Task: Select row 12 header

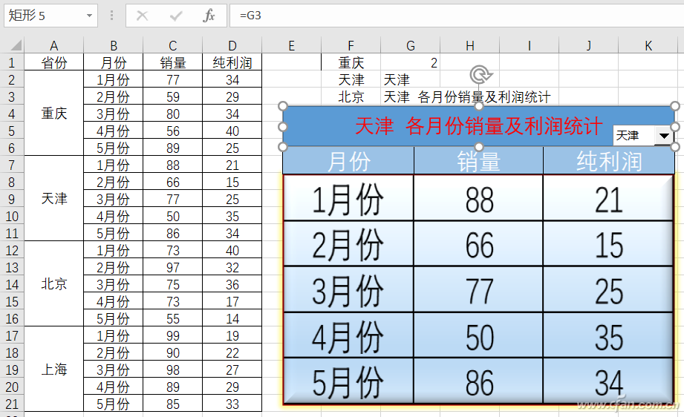Action: coord(12,250)
